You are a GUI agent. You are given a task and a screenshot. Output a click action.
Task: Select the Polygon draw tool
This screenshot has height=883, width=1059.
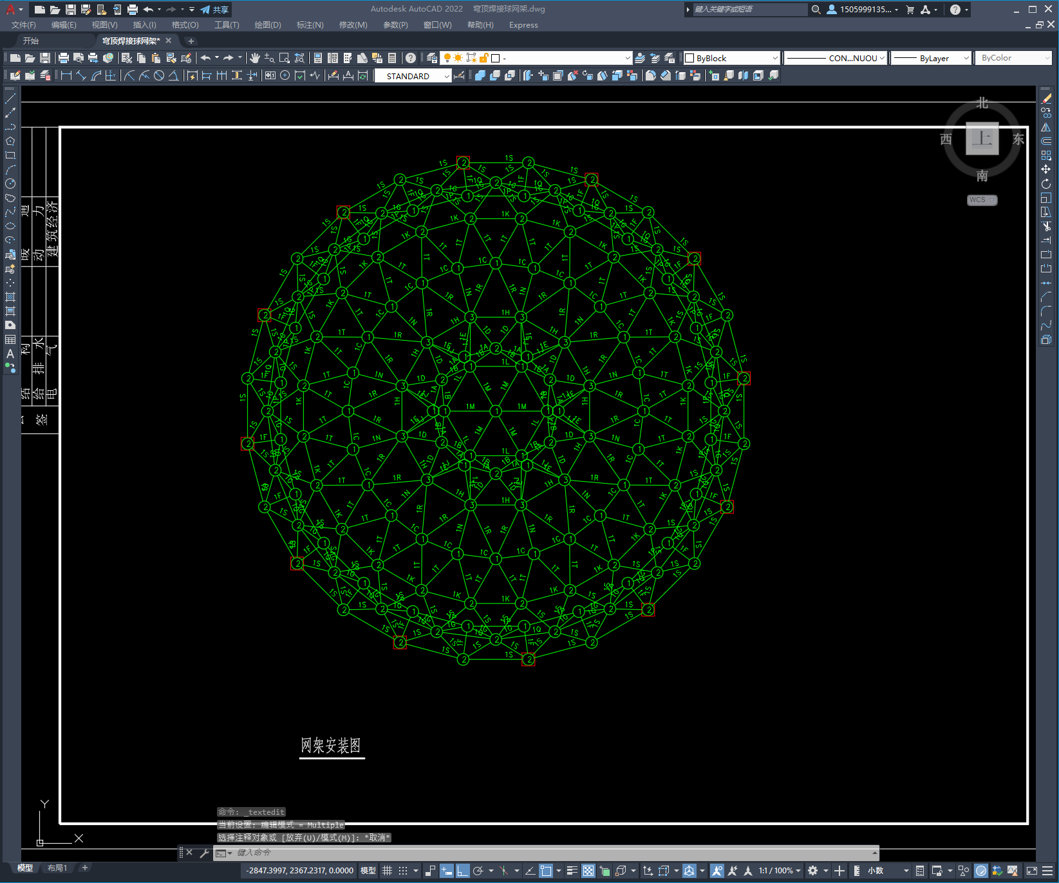tap(10, 141)
